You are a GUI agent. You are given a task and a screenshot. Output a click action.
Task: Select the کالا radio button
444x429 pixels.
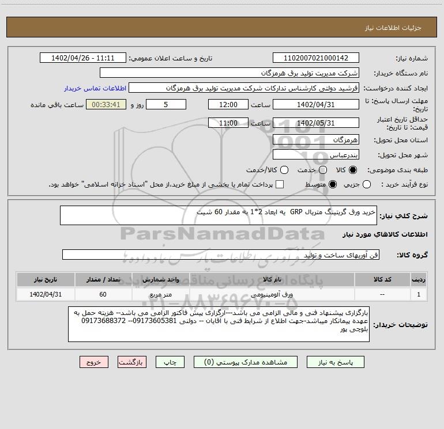353,170
